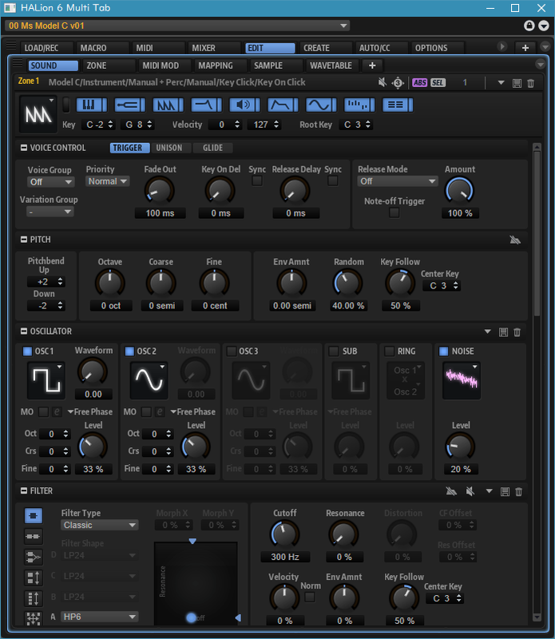The image size is (555, 639).
Task: Collapse the Voice Control section
Action: click(24, 148)
